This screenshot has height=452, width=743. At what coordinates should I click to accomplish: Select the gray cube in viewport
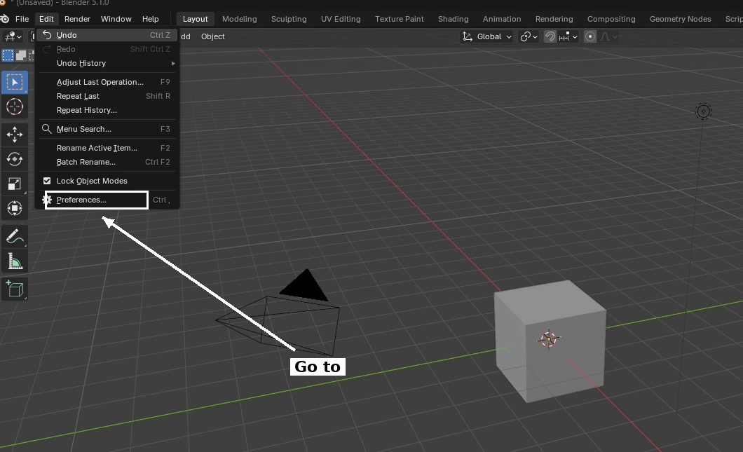550,341
